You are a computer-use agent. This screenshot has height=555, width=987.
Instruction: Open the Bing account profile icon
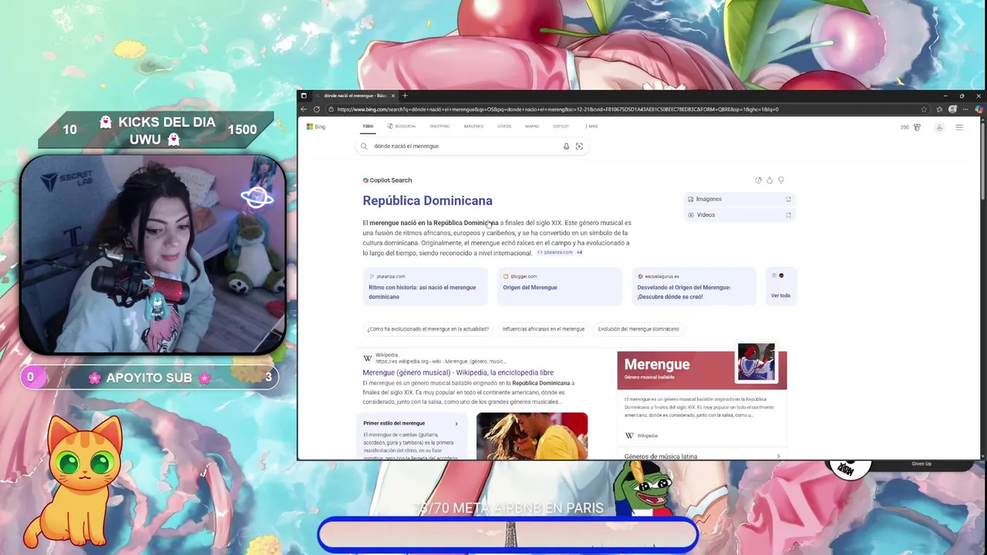click(x=939, y=127)
